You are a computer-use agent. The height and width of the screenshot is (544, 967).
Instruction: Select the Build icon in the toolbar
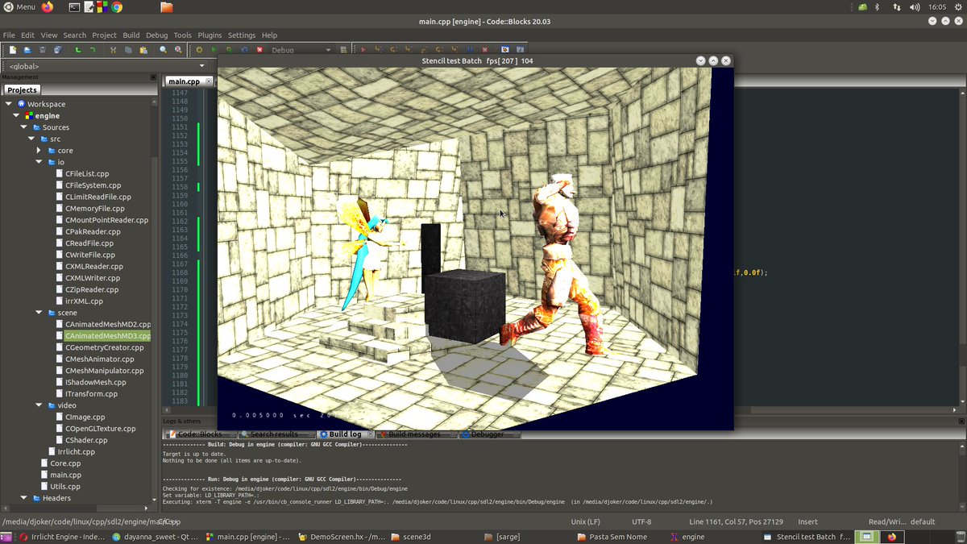click(x=199, y=50)
